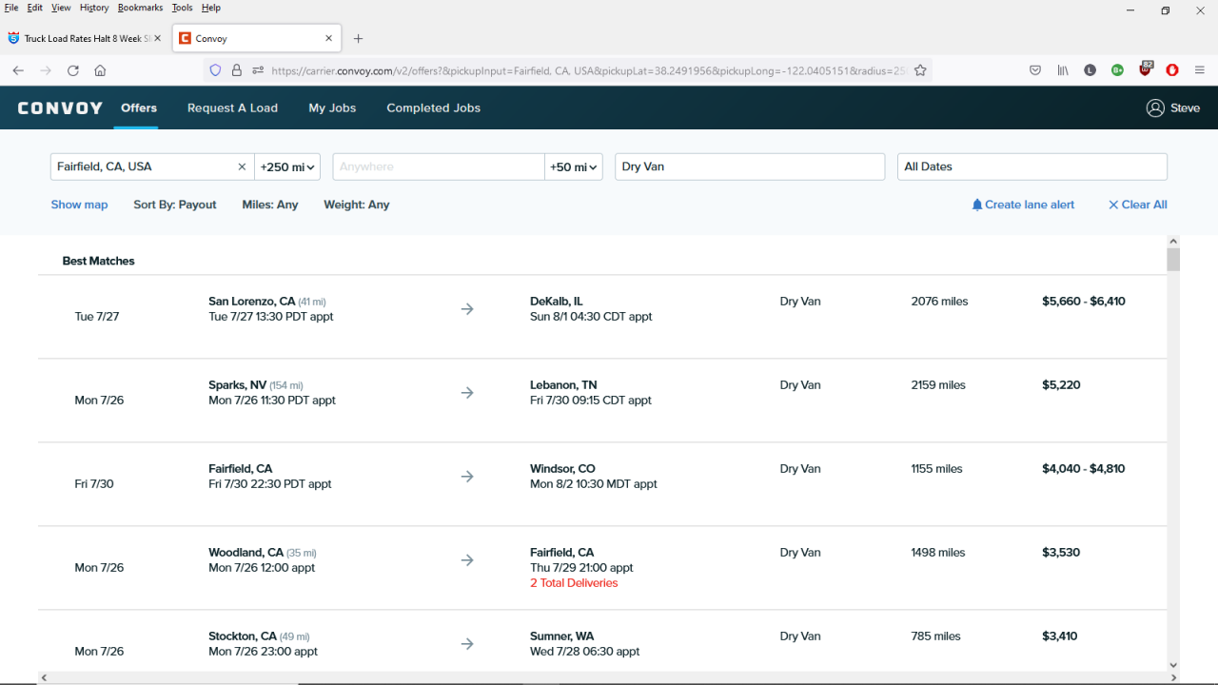
Task: Click the $3,530 payout
Action: [1061, 553]
